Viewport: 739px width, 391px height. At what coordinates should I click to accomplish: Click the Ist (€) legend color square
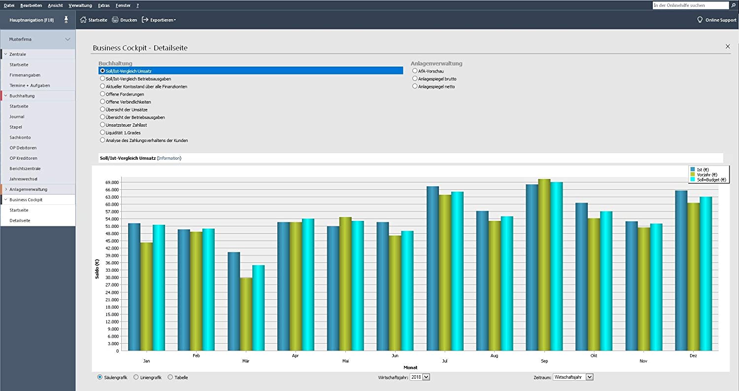(x=693, y=170)
